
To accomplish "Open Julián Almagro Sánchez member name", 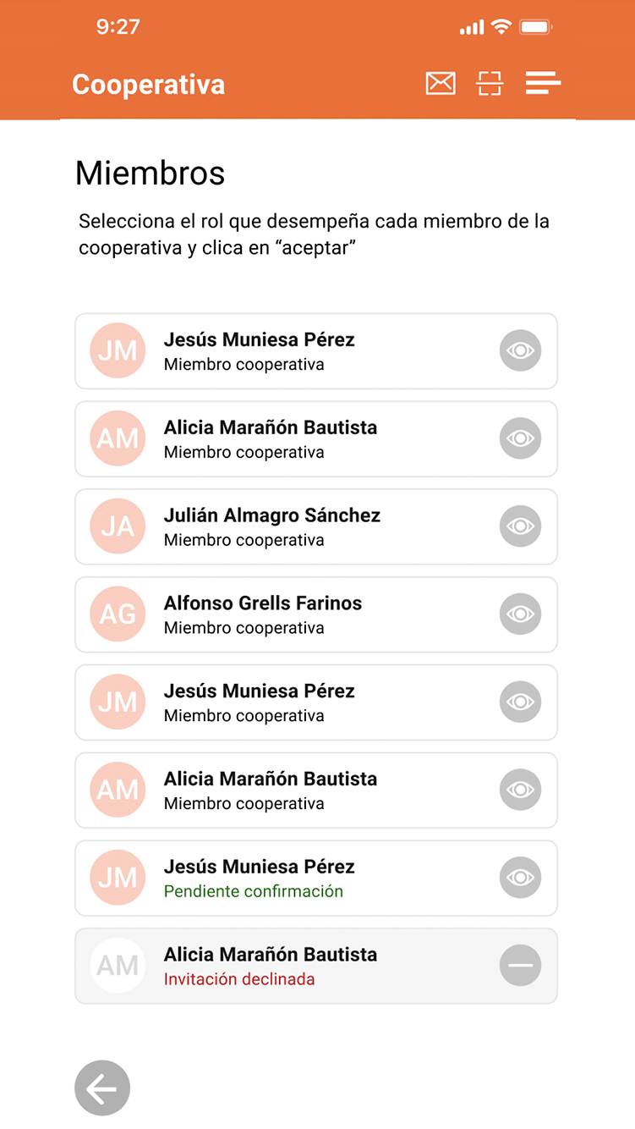I will pyautogui.click(x=272, y=515).
